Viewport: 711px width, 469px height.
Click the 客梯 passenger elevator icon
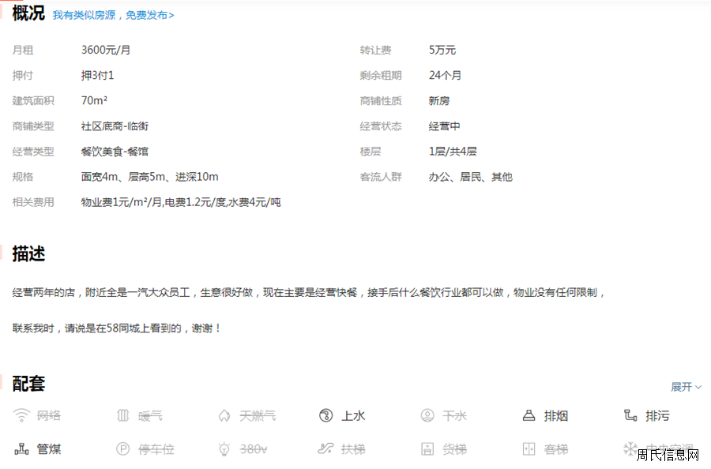(x=529, y=448)
